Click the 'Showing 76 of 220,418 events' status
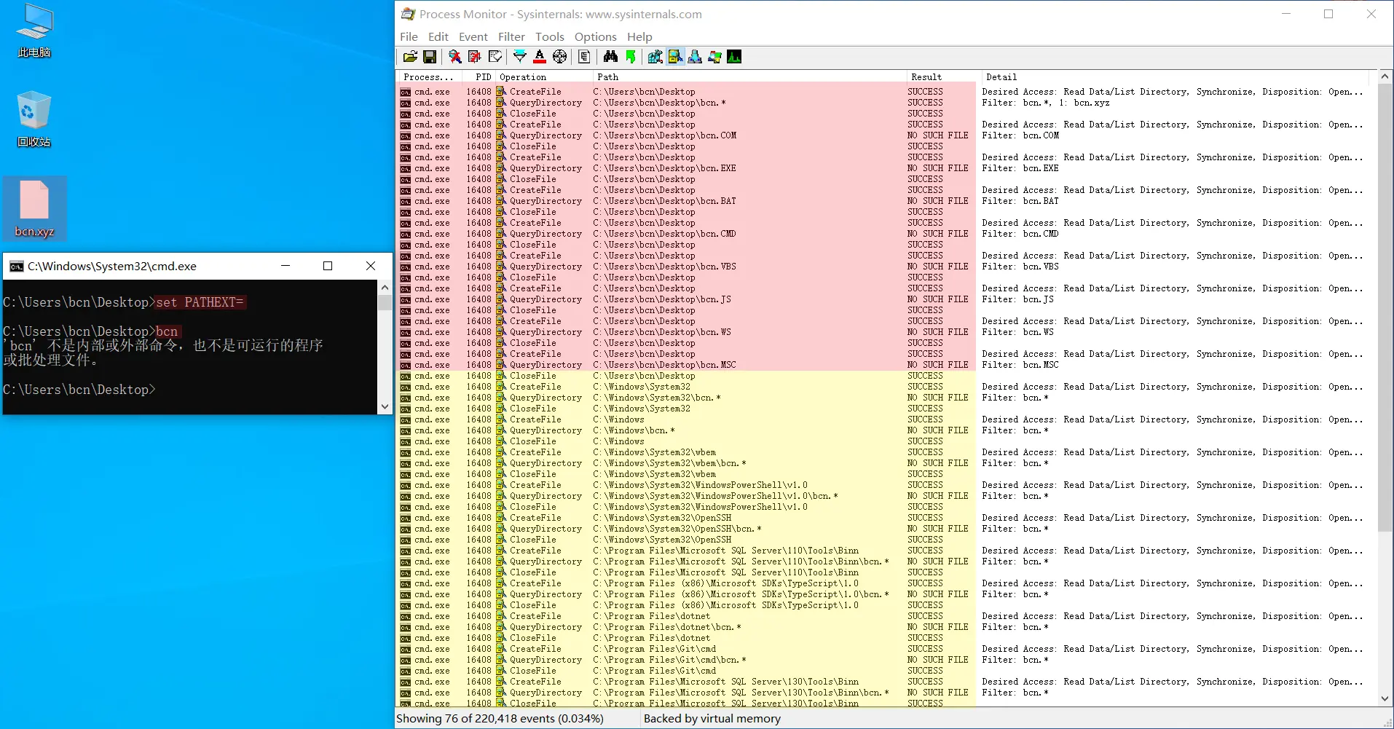The image size is (1394, 729). click(x=500, y=719)
